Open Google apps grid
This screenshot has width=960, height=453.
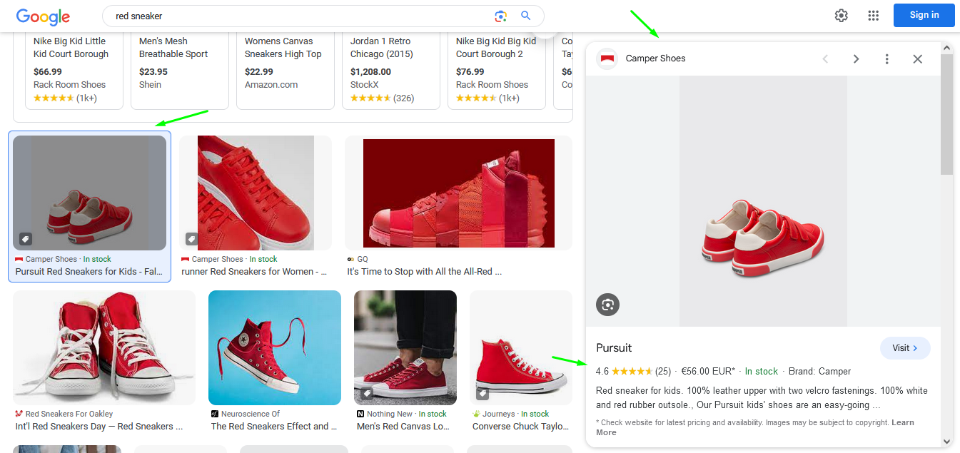874,16
